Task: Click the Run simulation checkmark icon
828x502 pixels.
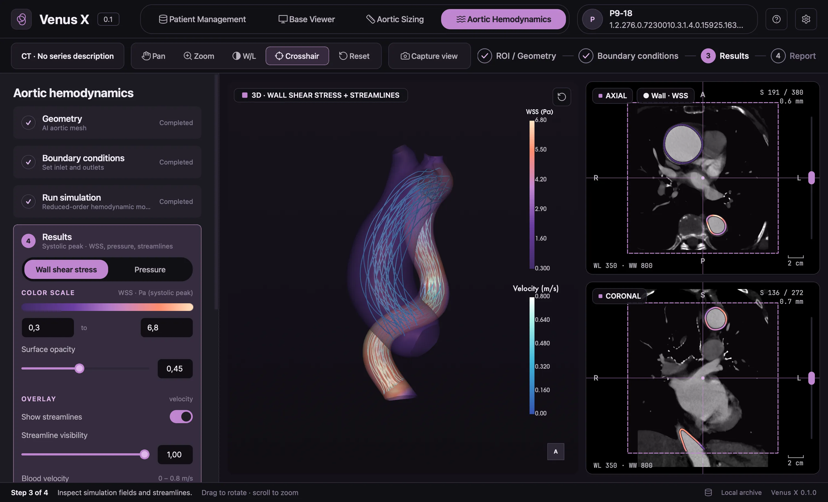Action: pos(28,201)
